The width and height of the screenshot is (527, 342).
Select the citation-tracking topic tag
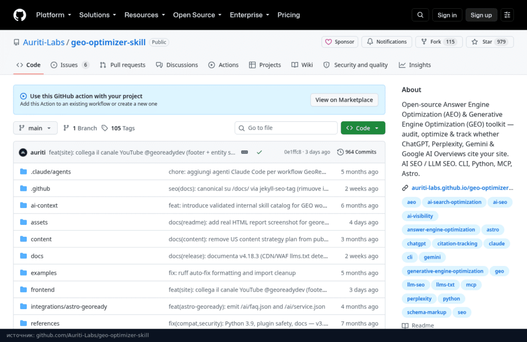(x=457, y=243)
